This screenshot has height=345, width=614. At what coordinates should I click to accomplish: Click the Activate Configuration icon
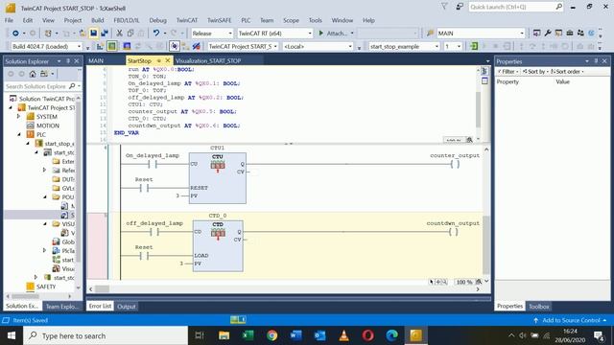(100, 47)
